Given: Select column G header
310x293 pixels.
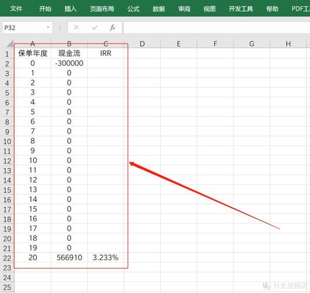Looking at the screenshot, I should pyautogui.click(x=252, y=44).
